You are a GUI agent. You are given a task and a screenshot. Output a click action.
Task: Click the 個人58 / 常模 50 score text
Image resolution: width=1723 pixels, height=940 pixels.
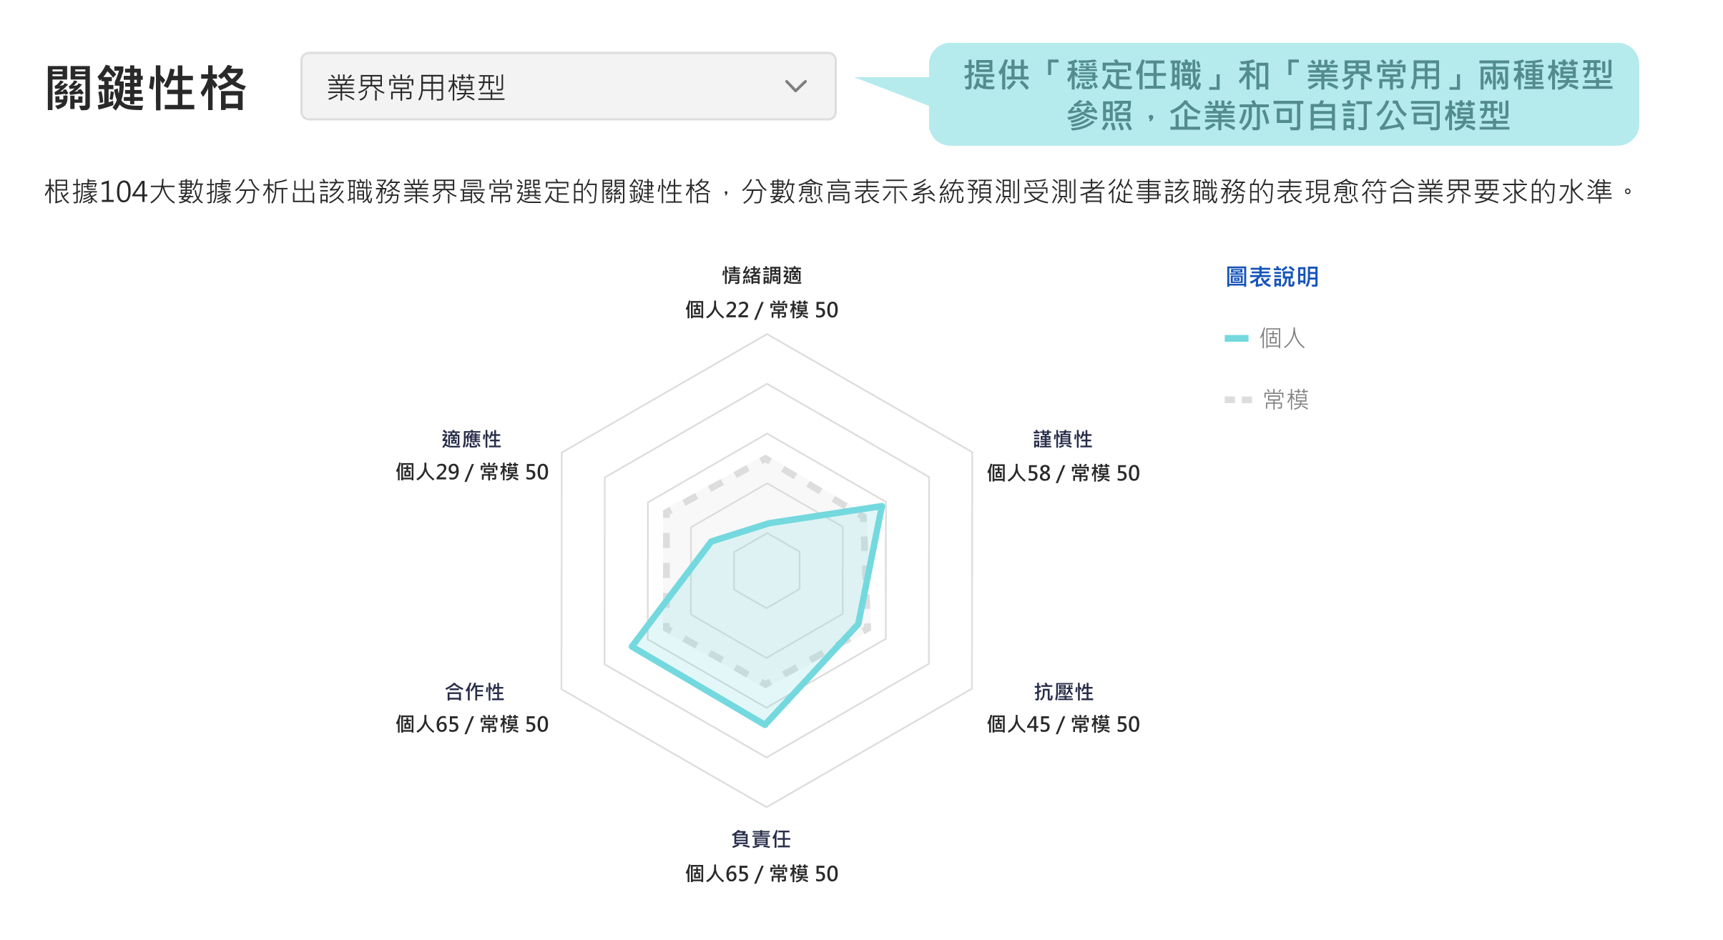(x=1063, y=473)
